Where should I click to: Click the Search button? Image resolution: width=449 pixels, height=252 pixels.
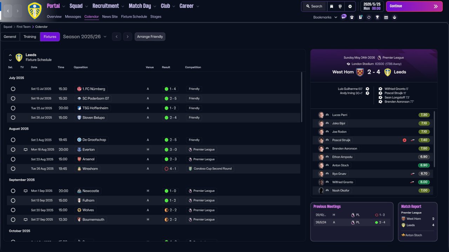point(314,6)
